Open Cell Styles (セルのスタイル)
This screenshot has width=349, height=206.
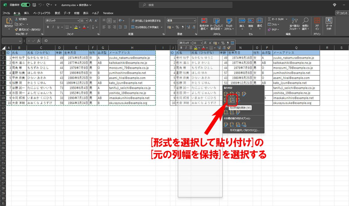229,24
